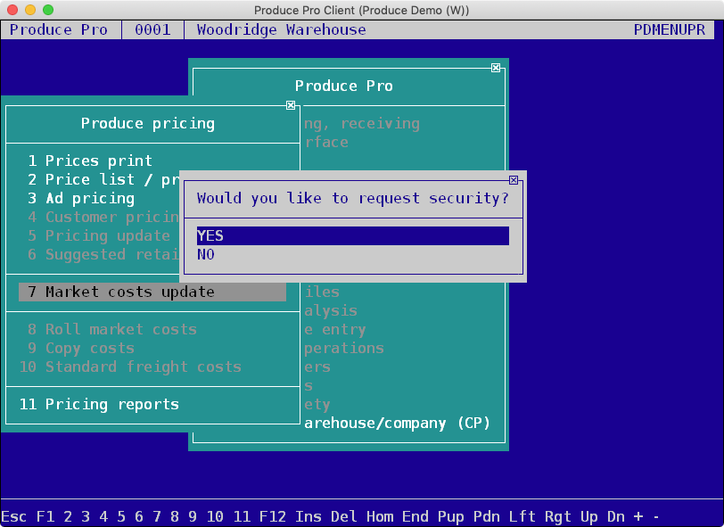The image size is (724, 527).
Task: Click the Dn key in bottom bar
Action: pos(615,516)
